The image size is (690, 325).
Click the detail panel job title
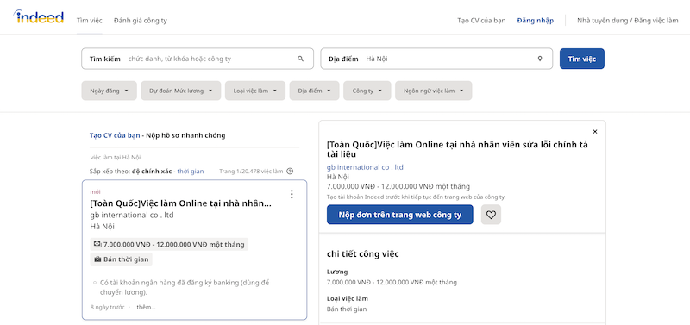tap(457, 149)
